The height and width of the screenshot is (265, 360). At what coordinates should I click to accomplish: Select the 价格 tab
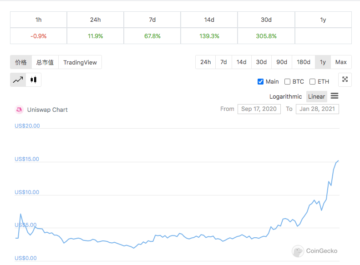point(21,62)
